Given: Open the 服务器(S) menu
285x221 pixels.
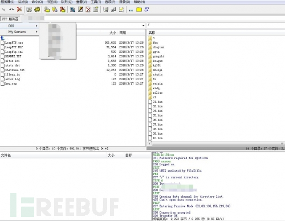Looking at the screenshot, I should point(7,2).
